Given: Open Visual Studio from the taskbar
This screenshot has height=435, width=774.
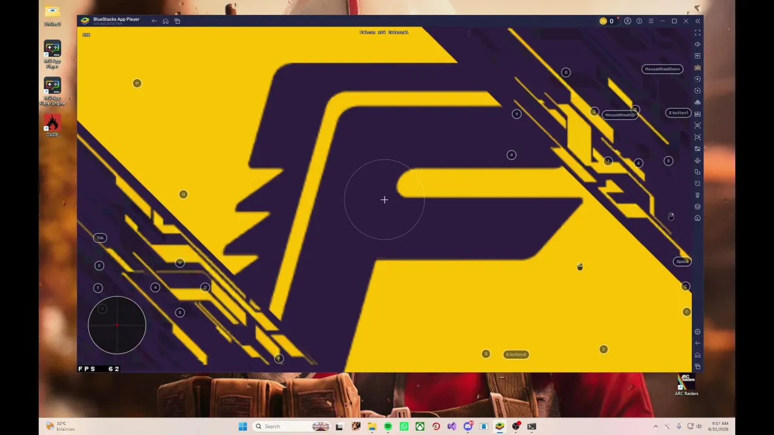Looking at the screenshot, I should point(452,427).
